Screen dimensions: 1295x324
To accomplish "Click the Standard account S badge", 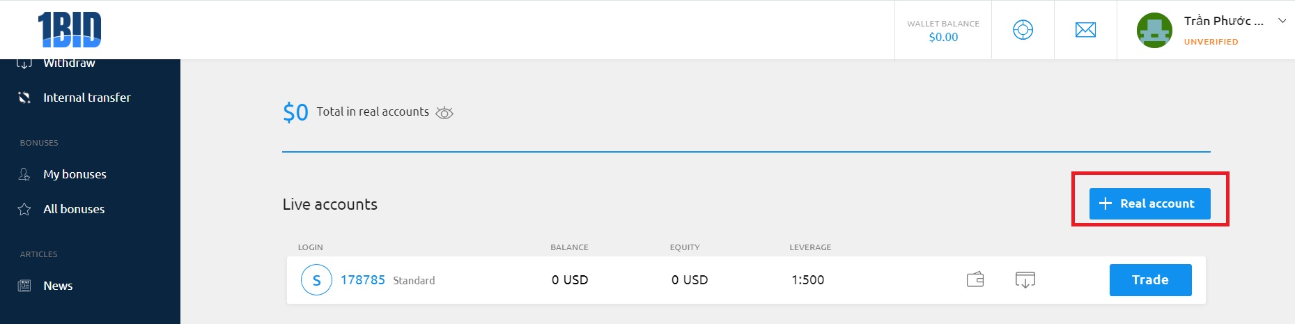I will [316, 280].
